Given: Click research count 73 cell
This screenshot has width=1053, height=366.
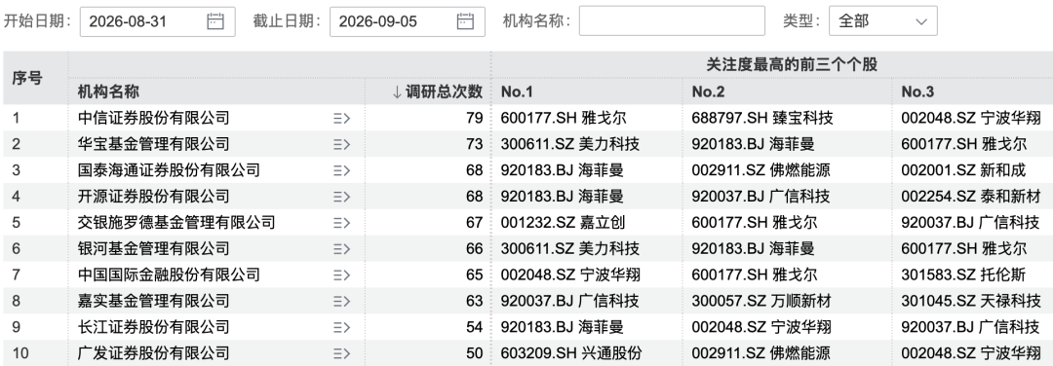Looking at the screenshot, I should (x=474, y=145).
